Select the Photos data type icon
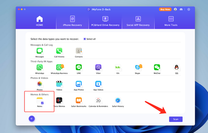208x133 pixels. coord(40,84)
